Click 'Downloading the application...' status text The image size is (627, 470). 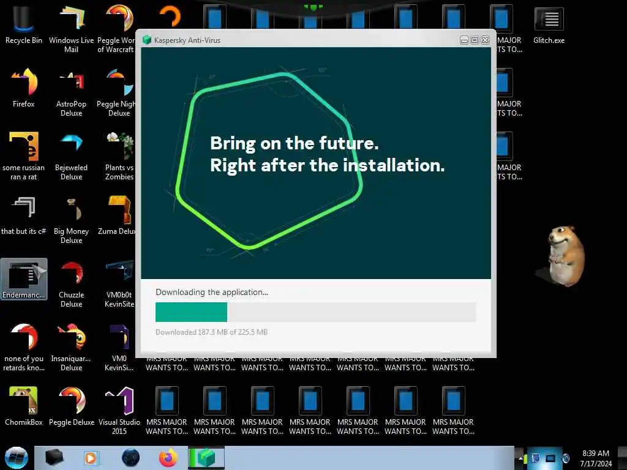click(x=211, y=292)
